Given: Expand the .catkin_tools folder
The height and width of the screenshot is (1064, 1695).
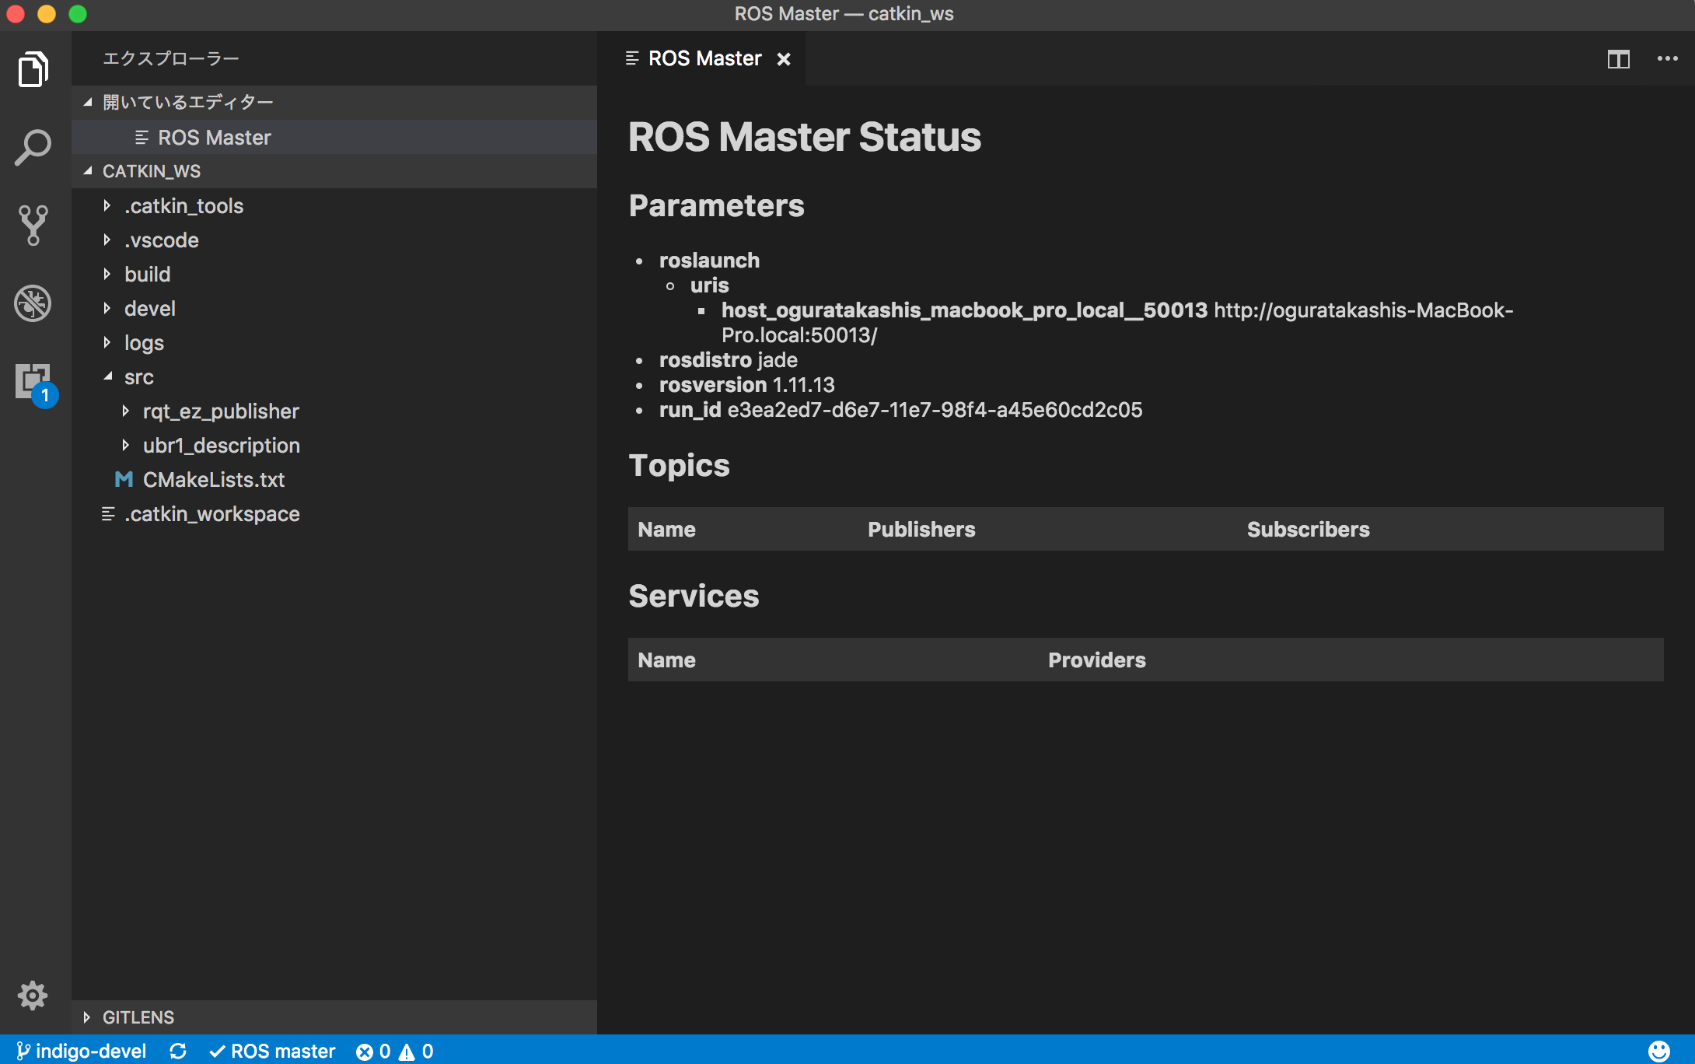Looking at the screenshot, I should click(334, 205).
